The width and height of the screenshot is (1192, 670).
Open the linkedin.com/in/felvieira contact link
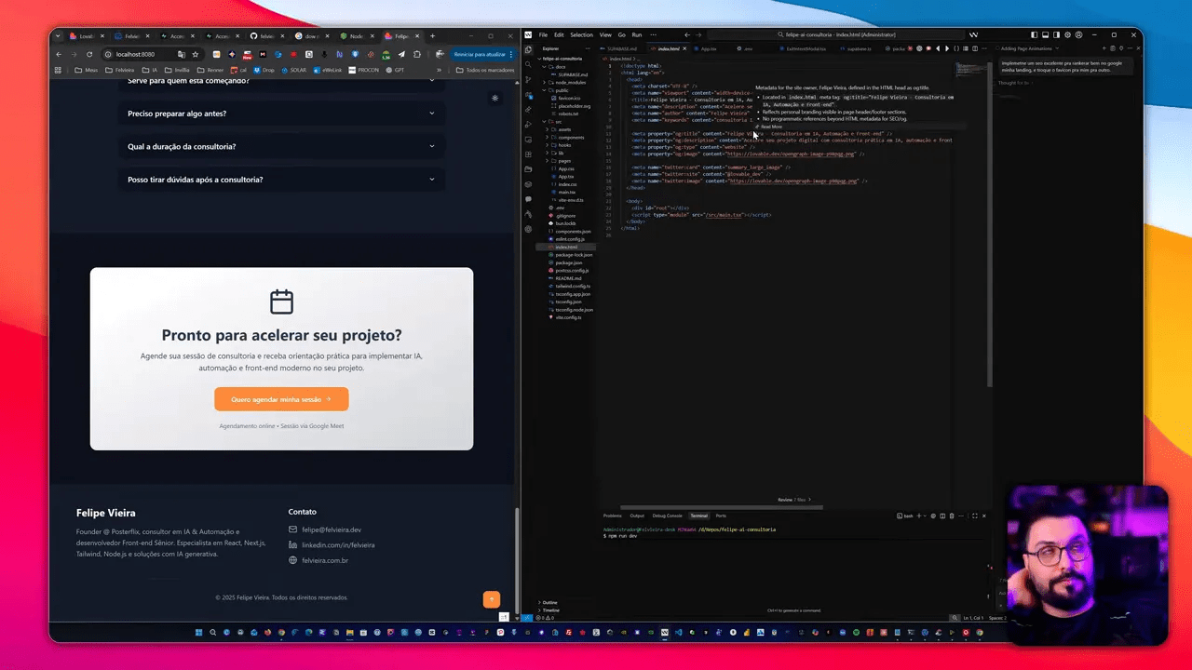[x=338, y=545]
